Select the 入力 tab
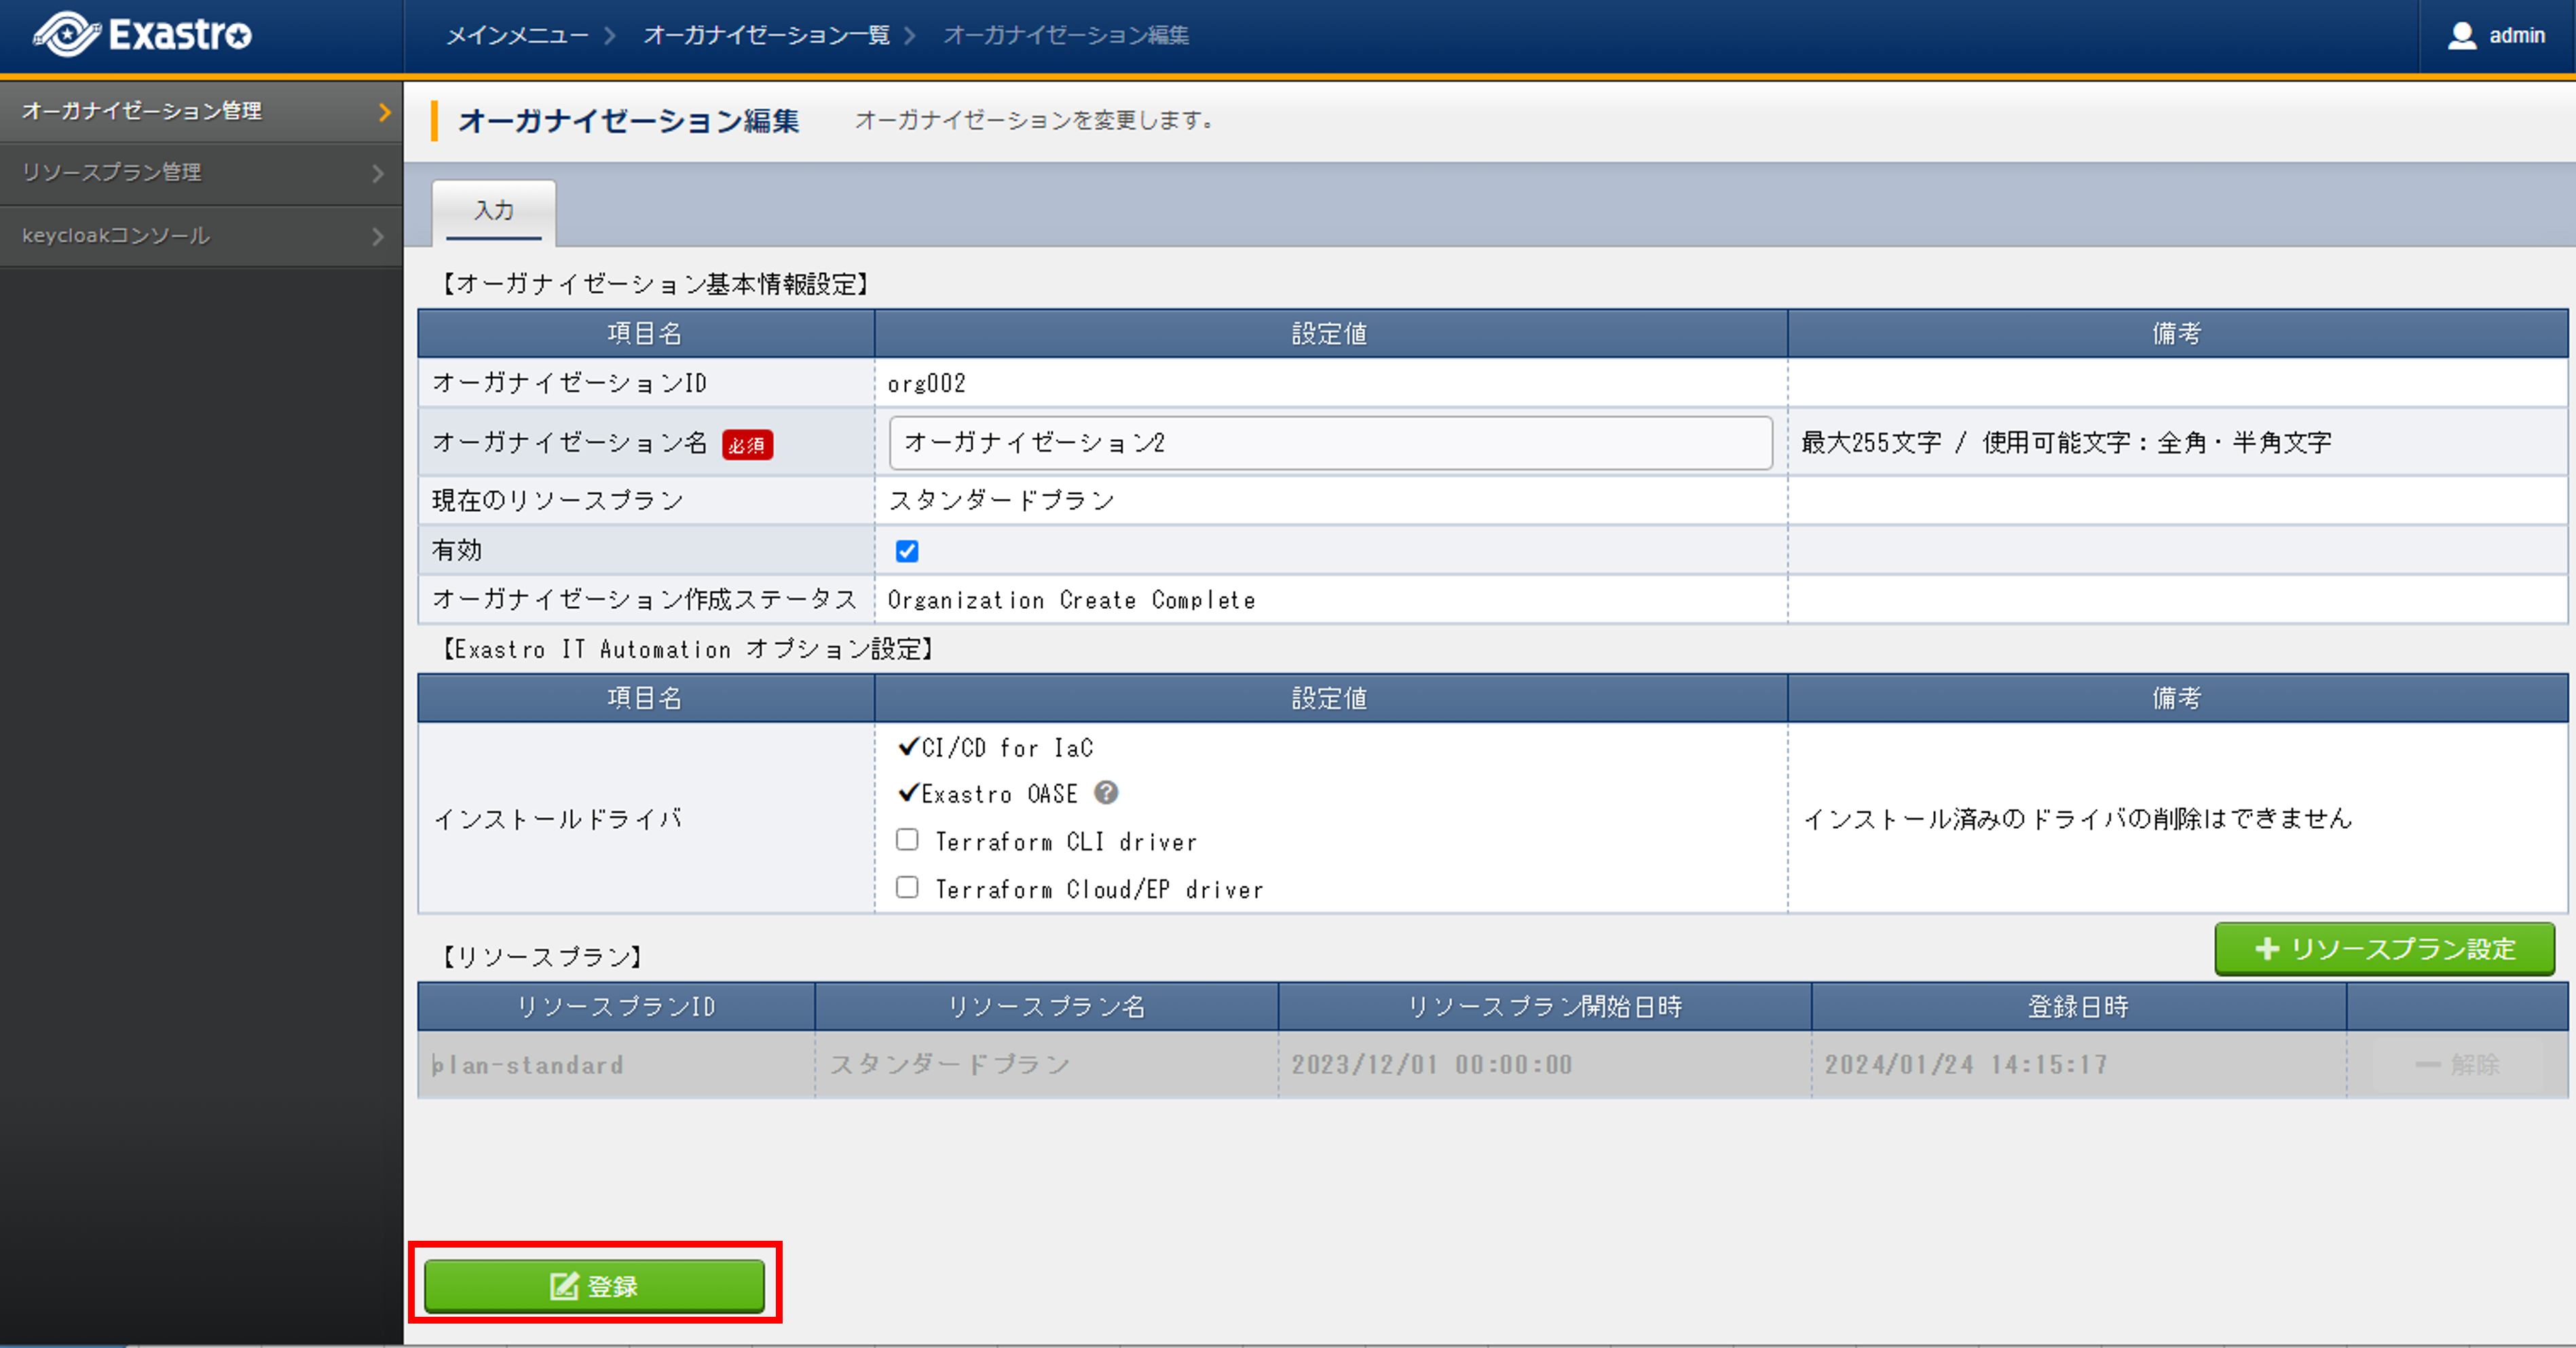Viewport: 2576px width, 1348px height. pyautogui.click(x=494, y=211)
